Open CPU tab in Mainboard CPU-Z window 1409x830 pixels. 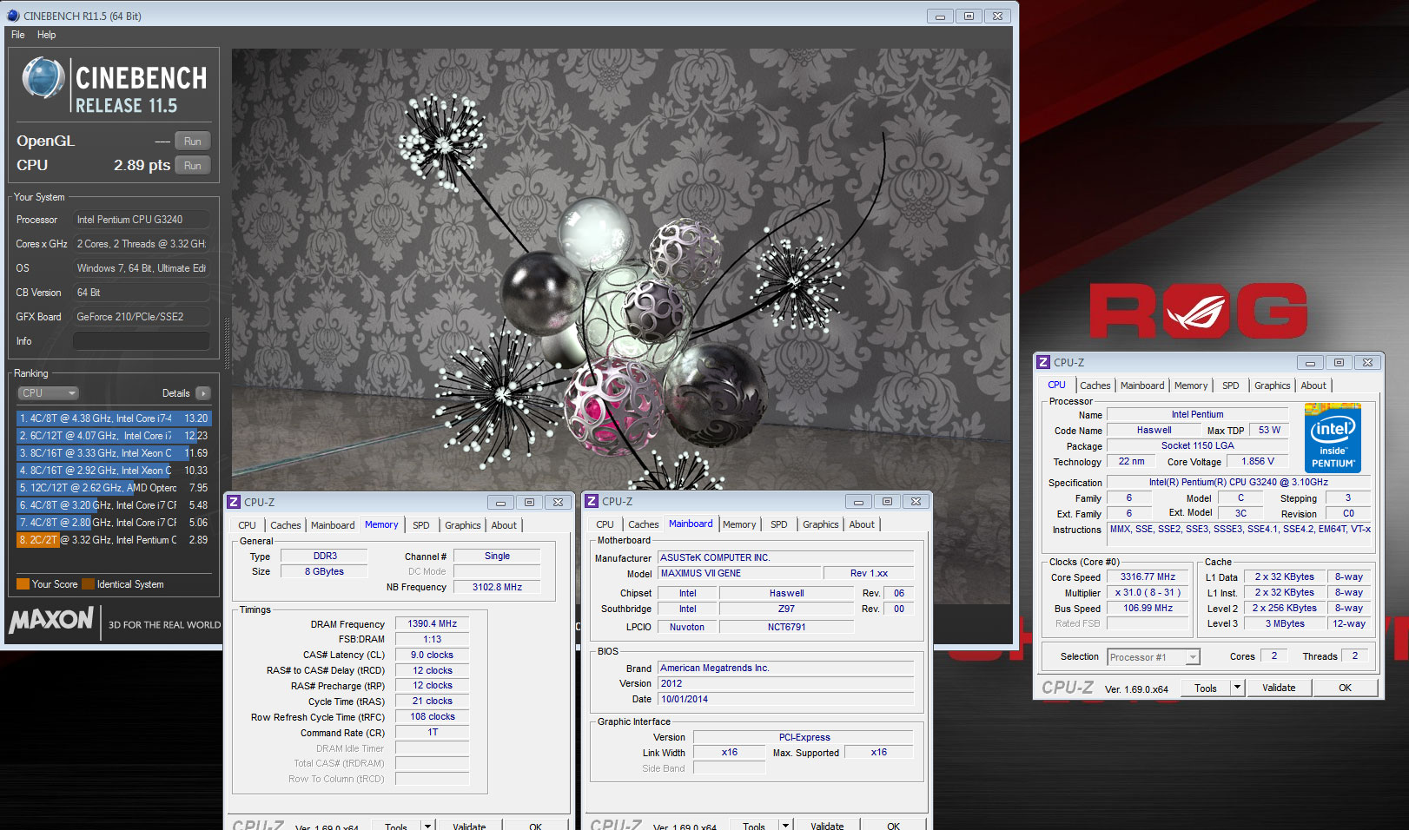(605, 524)
